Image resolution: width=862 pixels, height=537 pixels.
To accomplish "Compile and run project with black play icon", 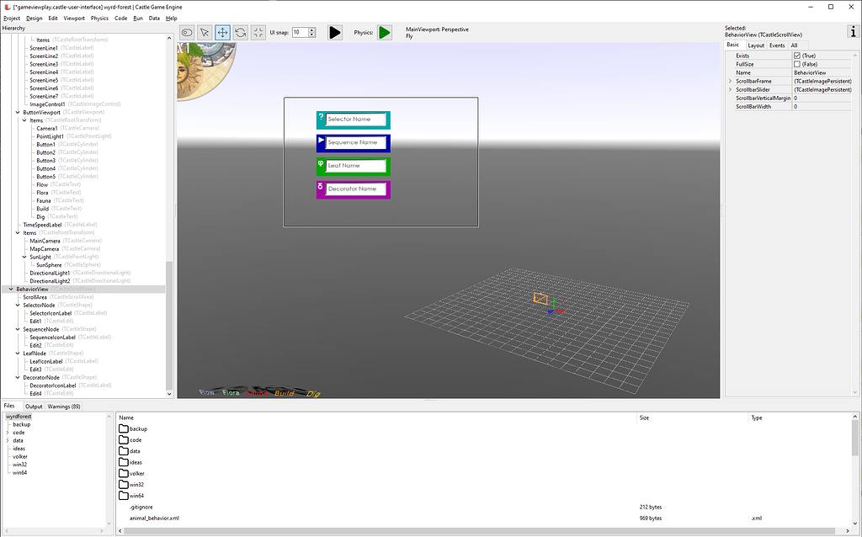I will (x=334, y=32).
